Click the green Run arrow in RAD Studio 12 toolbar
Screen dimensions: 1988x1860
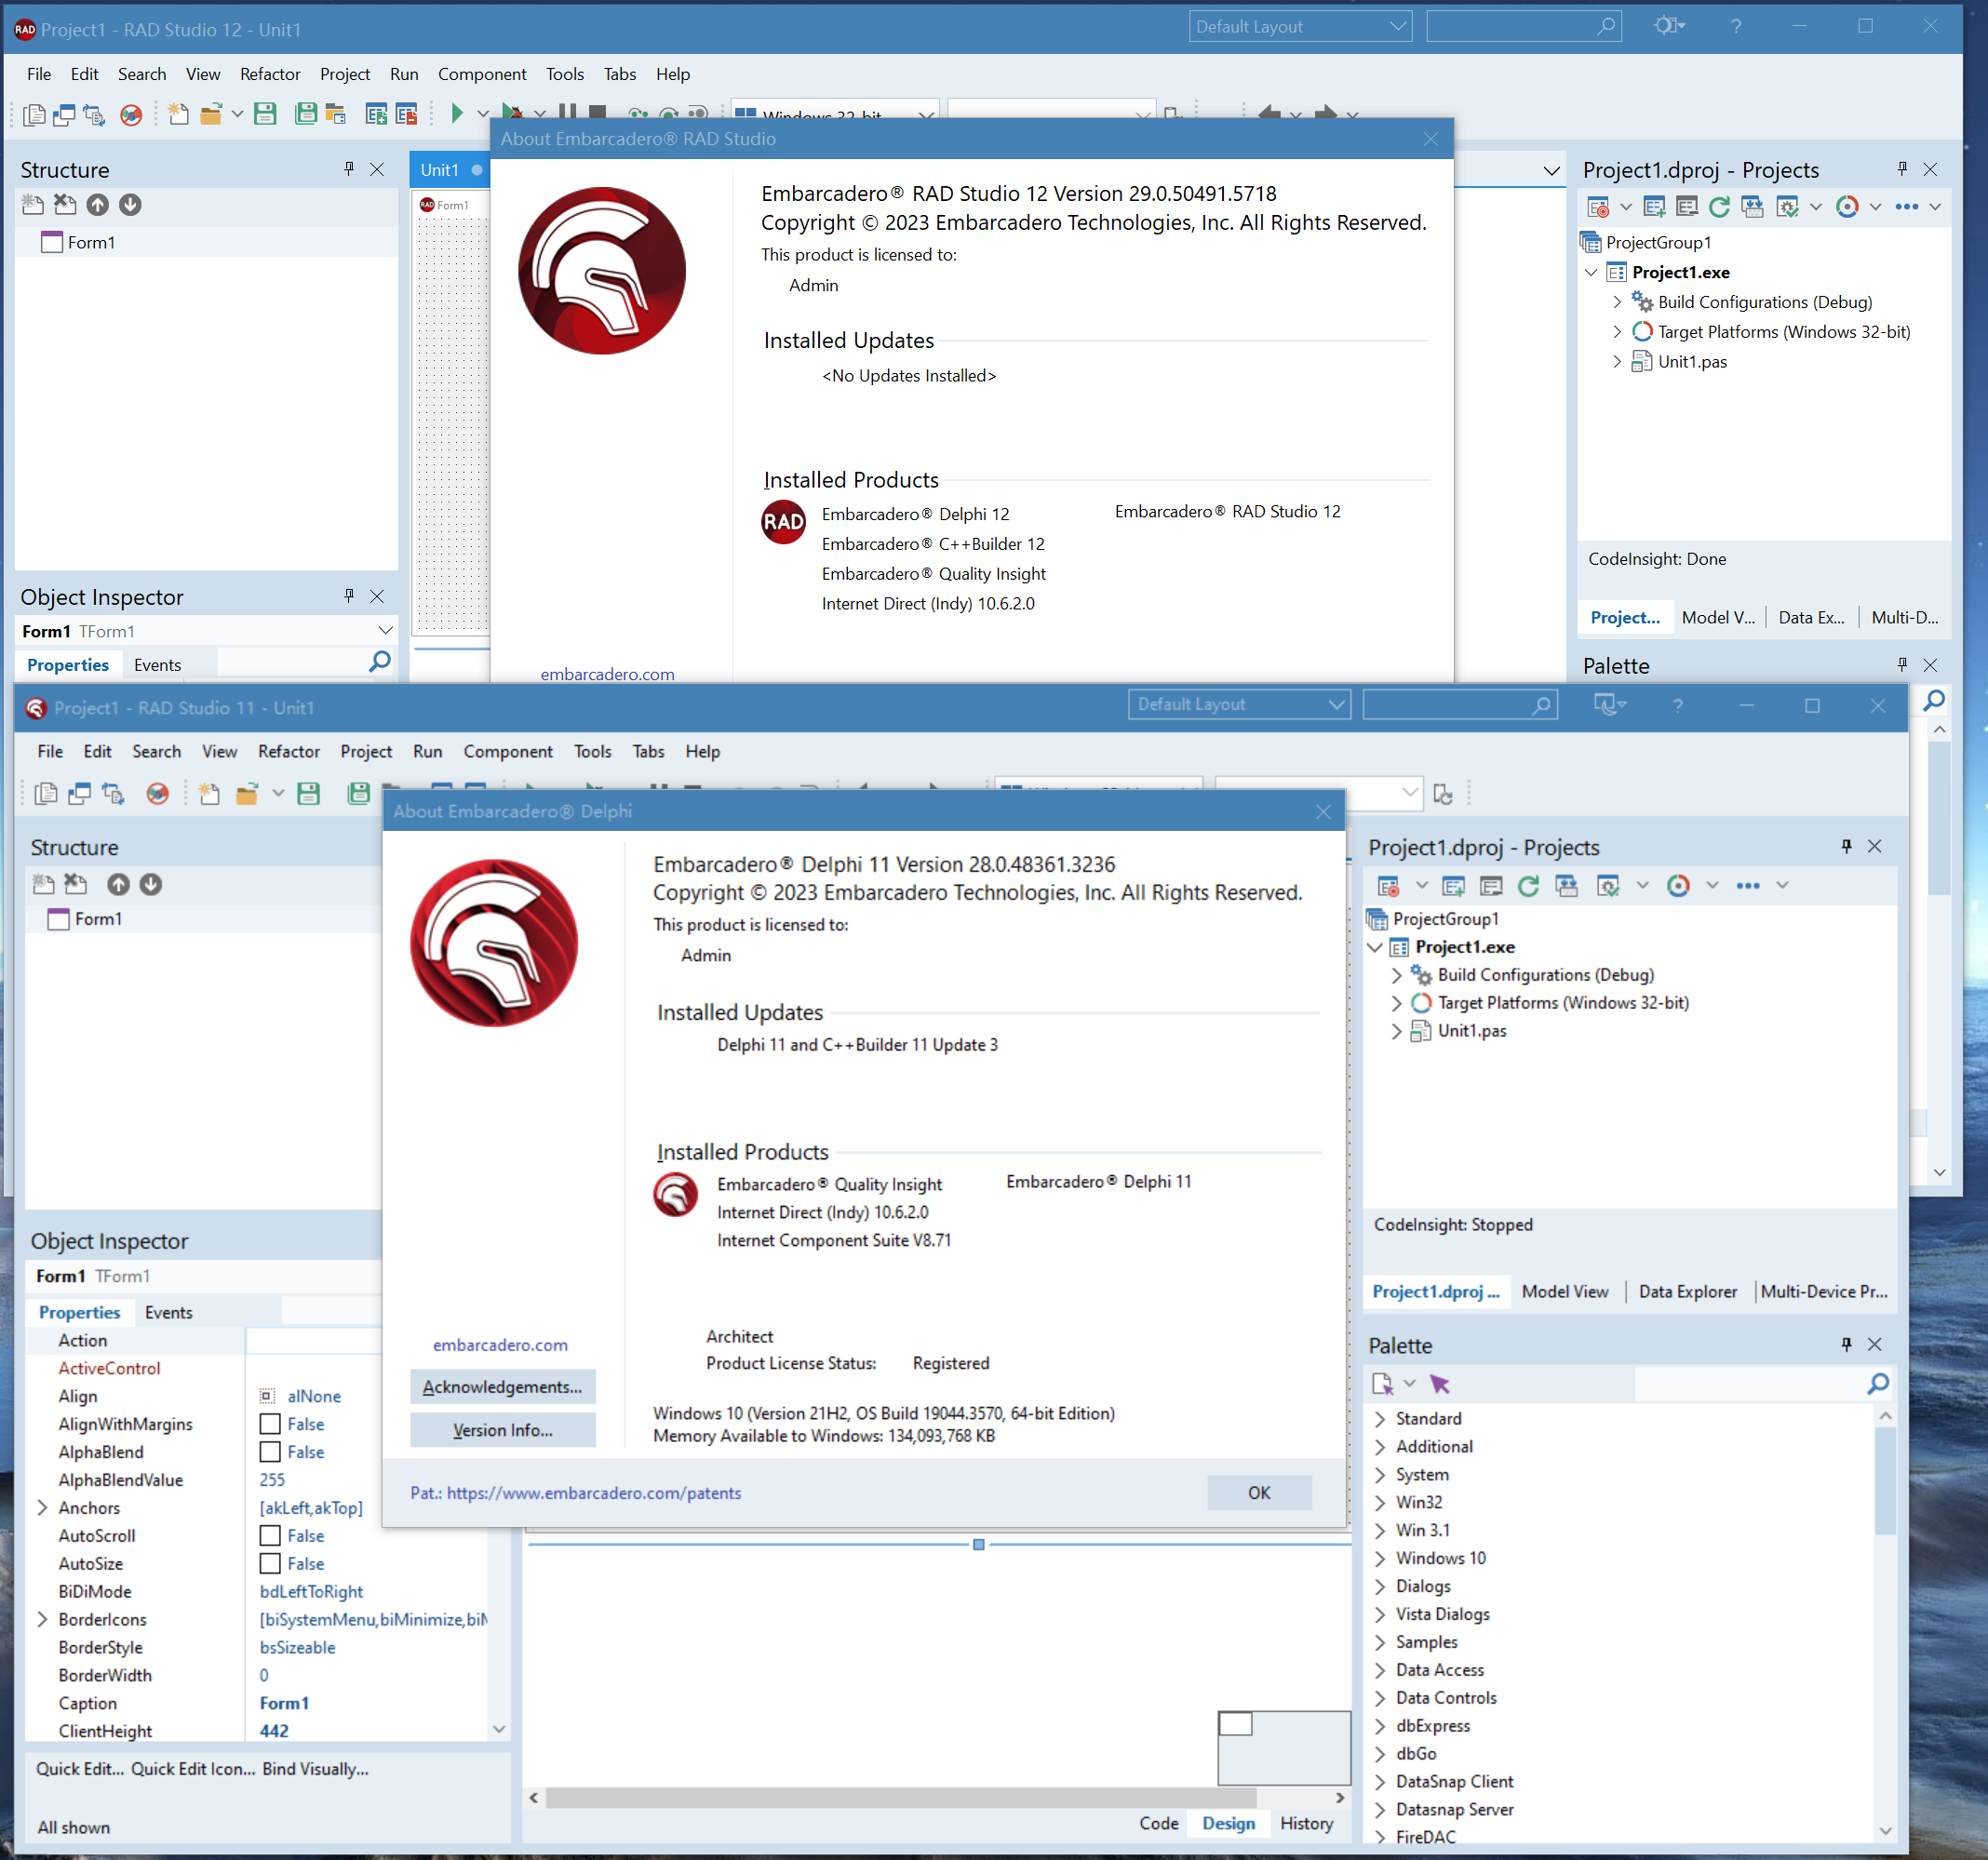pos(457,113)
